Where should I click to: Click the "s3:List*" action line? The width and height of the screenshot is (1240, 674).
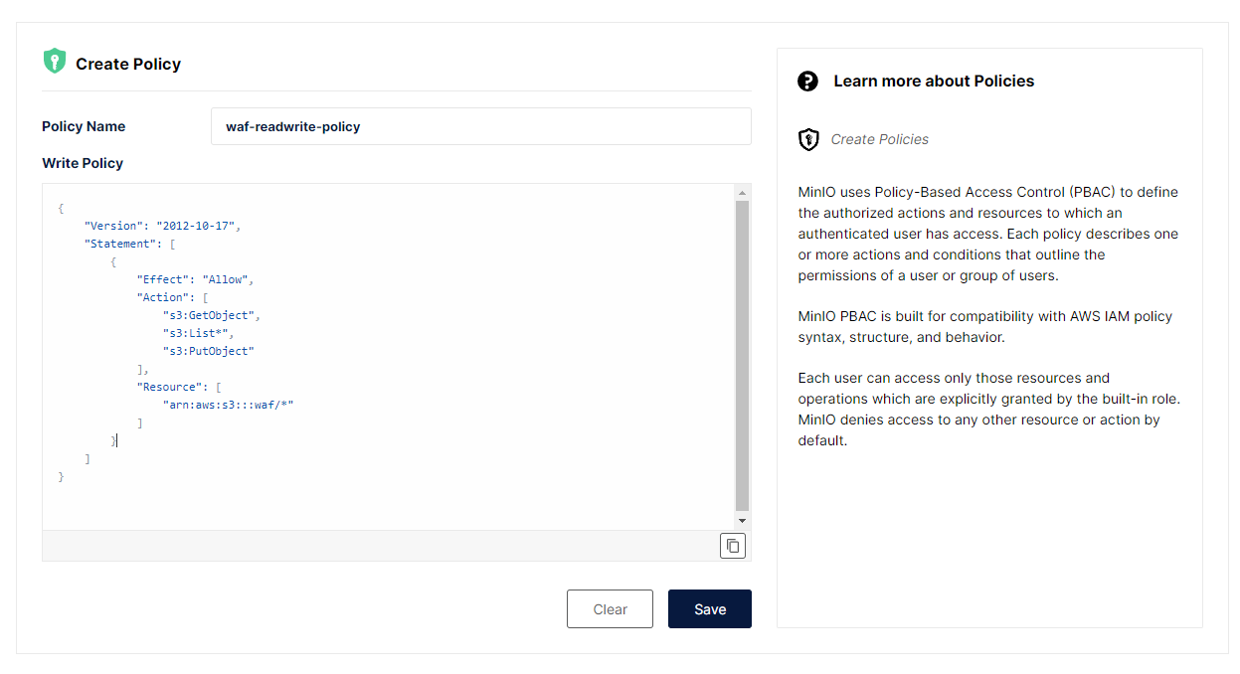click(199, 333)
